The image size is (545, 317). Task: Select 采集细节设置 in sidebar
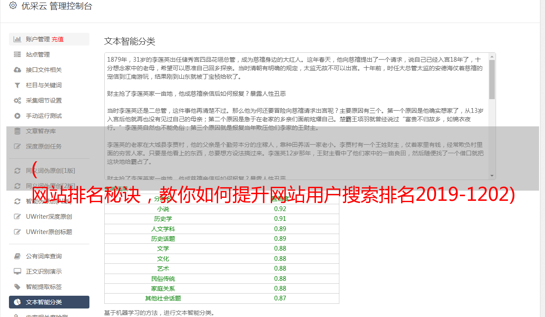[49, 100]
